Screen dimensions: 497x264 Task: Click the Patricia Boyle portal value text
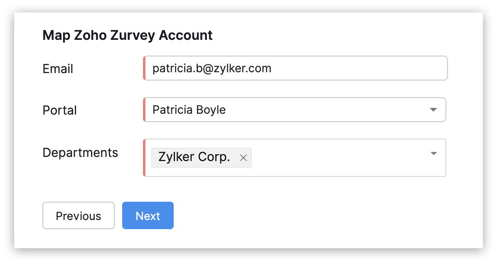pos(189,110)
